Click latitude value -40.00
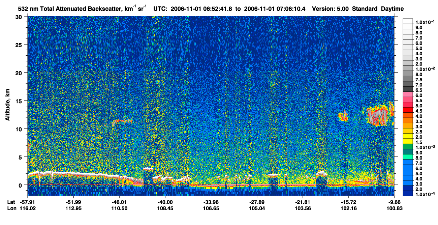The image size is (438, 225). 165,202
